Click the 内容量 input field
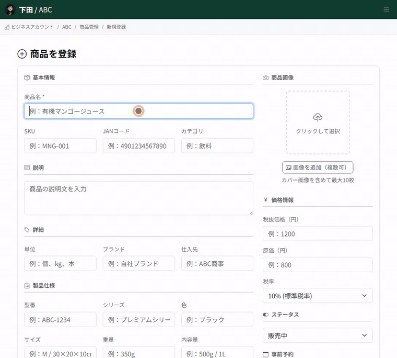This screenshot has width=397, height=358. (217, 352)
